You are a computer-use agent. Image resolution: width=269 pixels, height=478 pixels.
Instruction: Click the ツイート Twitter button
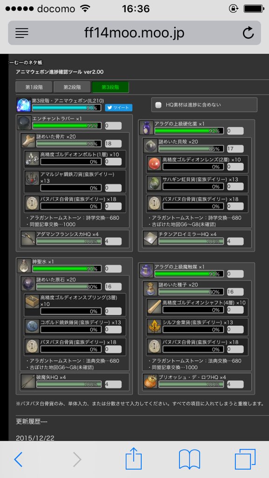click(x=119, y=108)
